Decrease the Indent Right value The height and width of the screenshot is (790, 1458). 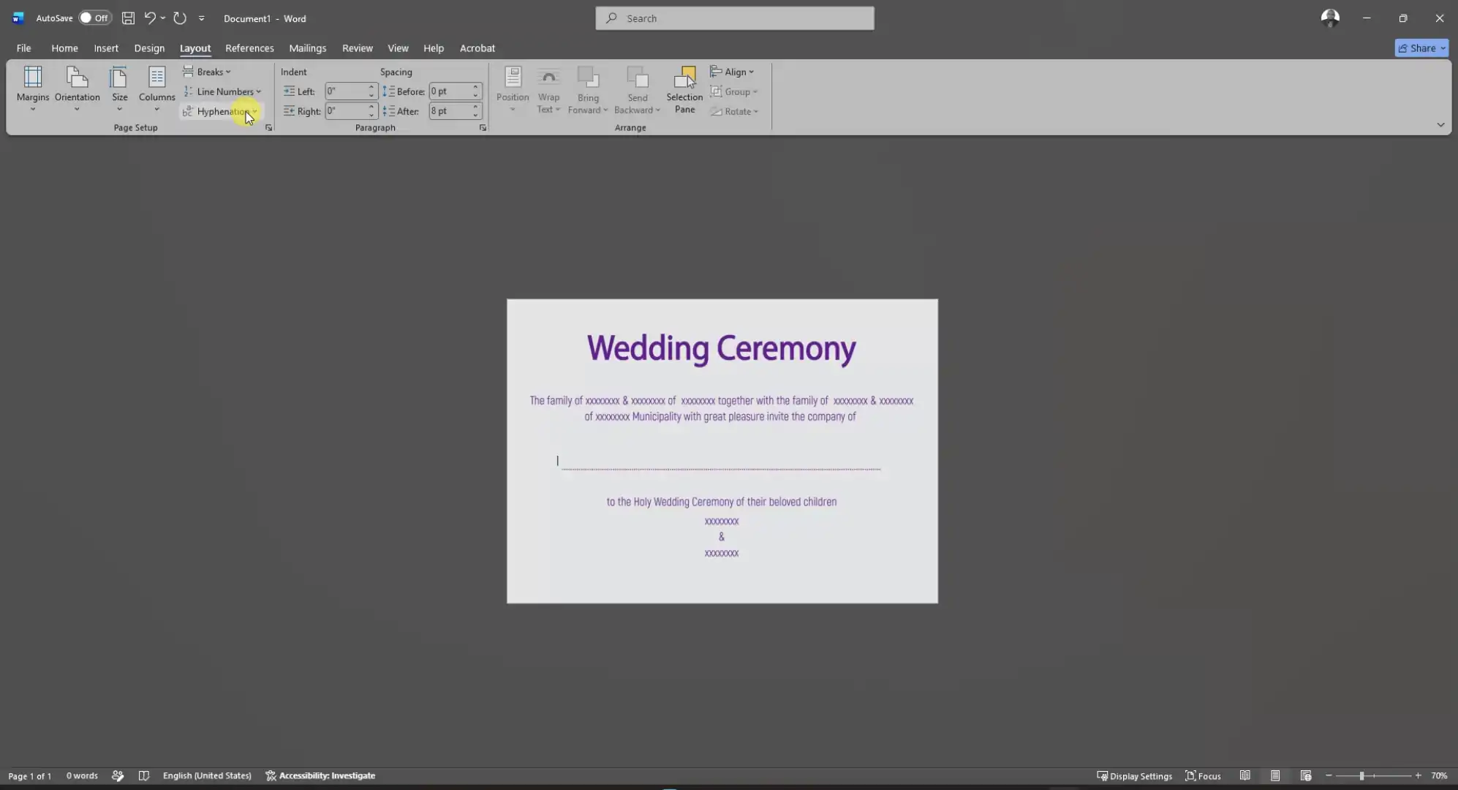pos(371,115)
